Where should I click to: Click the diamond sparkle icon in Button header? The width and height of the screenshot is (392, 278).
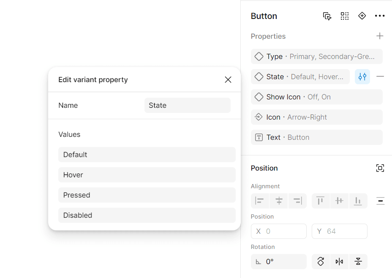click(362, 16)
